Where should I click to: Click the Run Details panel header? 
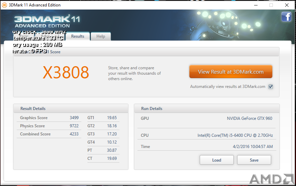[207, 109]
